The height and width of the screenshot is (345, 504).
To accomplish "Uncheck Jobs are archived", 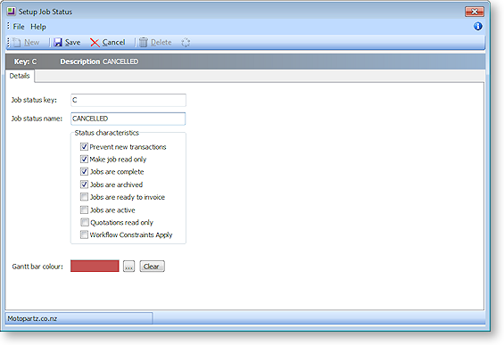I will 84,185.
